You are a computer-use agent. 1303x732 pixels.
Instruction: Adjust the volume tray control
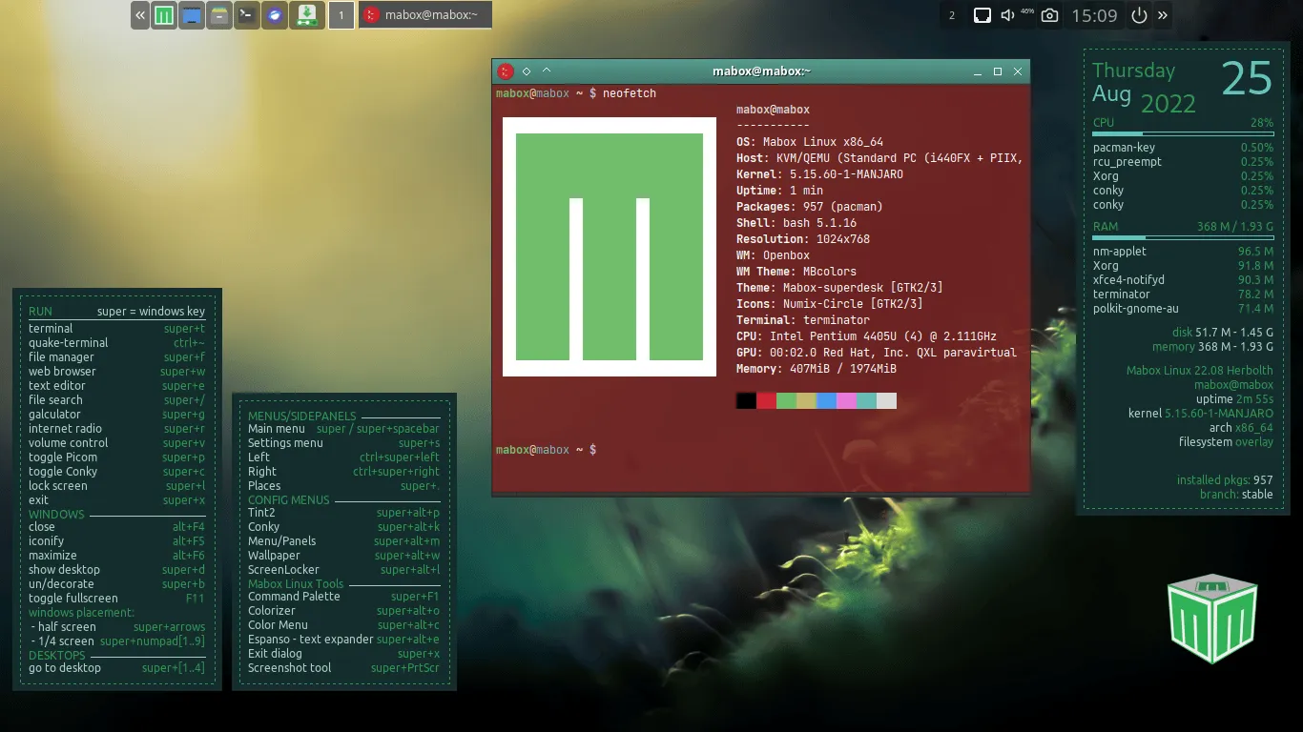click(x=1007, y=15)
